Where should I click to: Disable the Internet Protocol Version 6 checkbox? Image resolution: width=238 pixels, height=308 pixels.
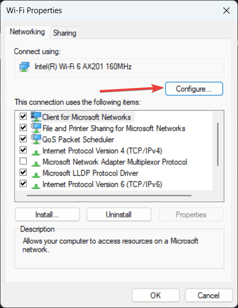point(23,184)
